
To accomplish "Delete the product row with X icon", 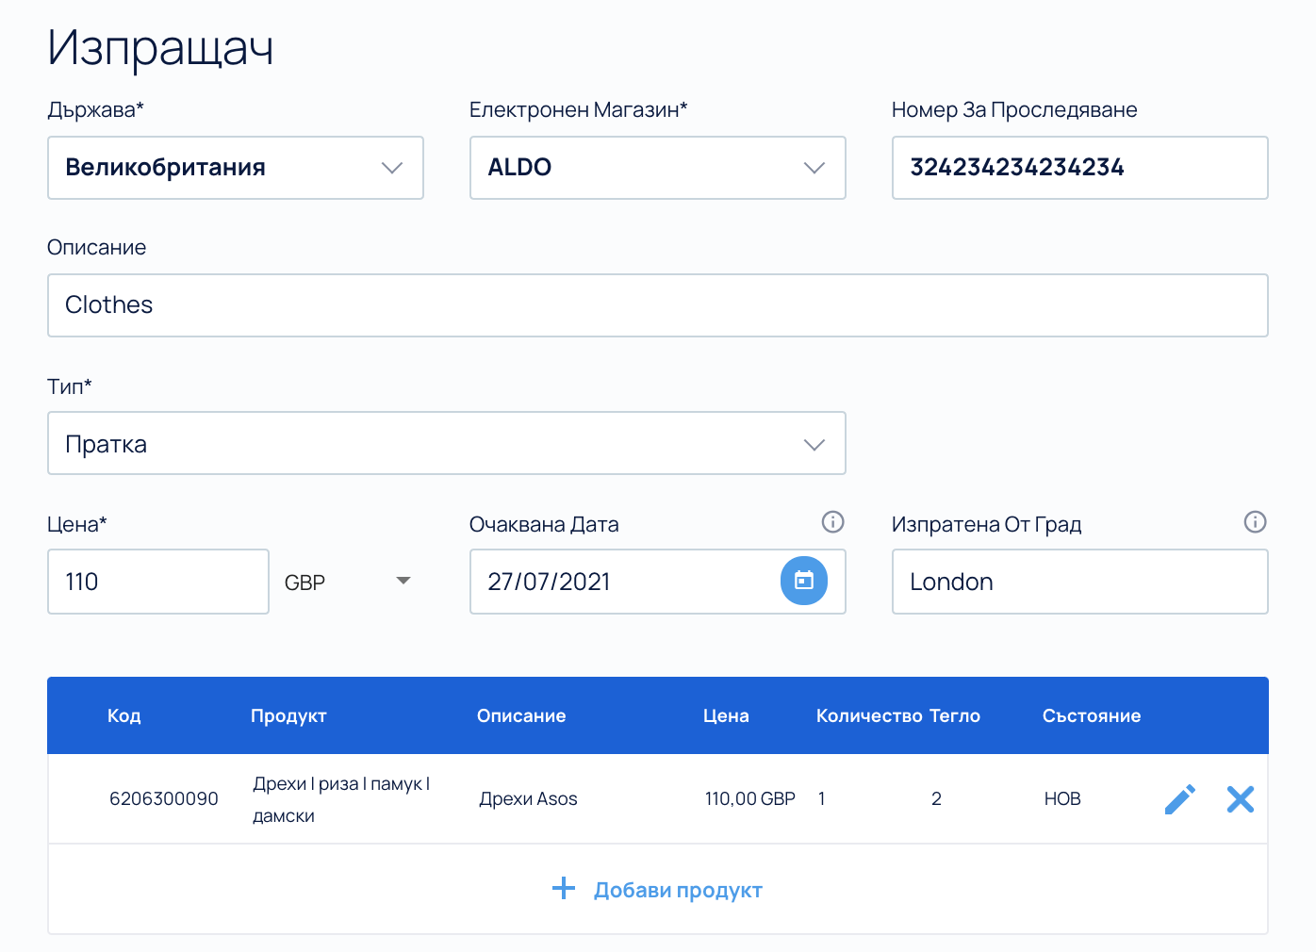I will click(x=1240, y=799).
